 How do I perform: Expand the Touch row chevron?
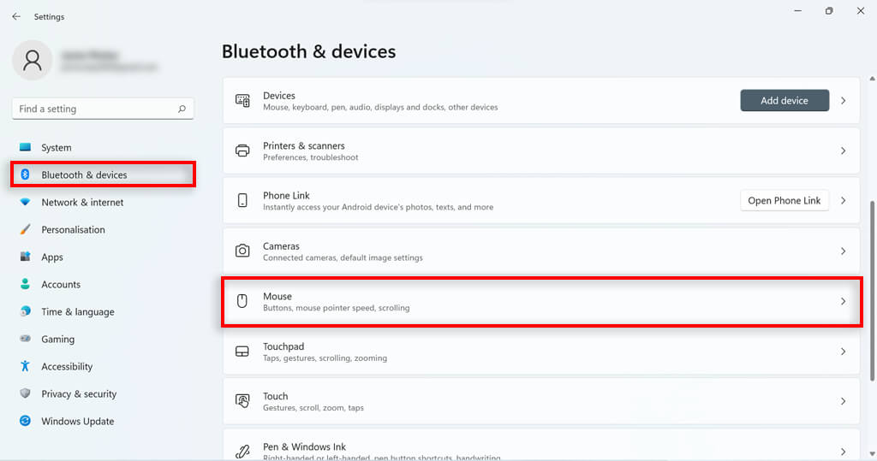(843, 401)
